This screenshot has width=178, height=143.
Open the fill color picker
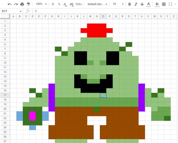pos(157,4)
